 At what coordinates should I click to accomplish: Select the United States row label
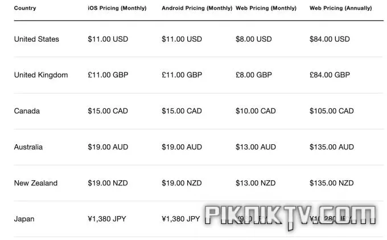click(x=36, y=39)
